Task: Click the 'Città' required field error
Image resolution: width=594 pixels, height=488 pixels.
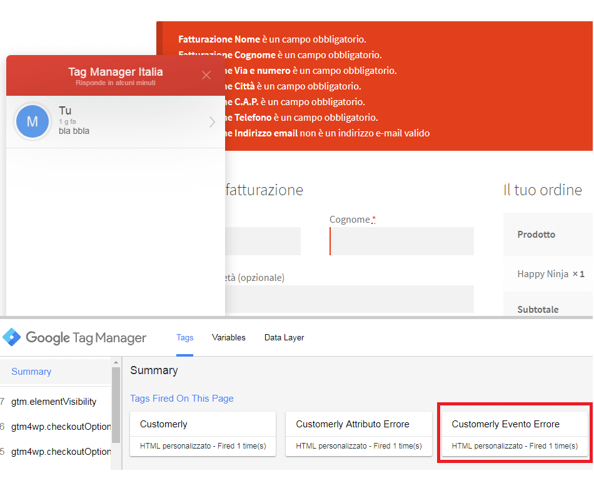Action: tap(293, 86)
